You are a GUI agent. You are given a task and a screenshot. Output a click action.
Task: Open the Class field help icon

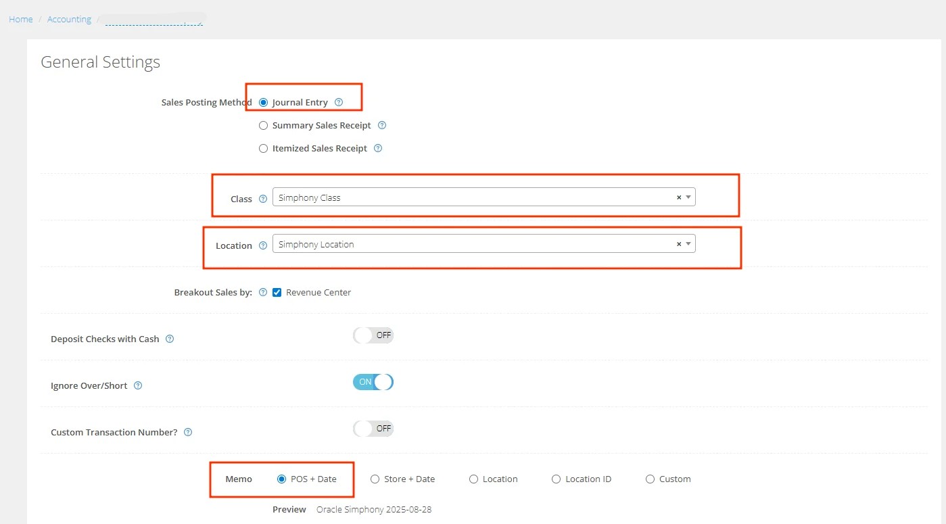[263, 199]
